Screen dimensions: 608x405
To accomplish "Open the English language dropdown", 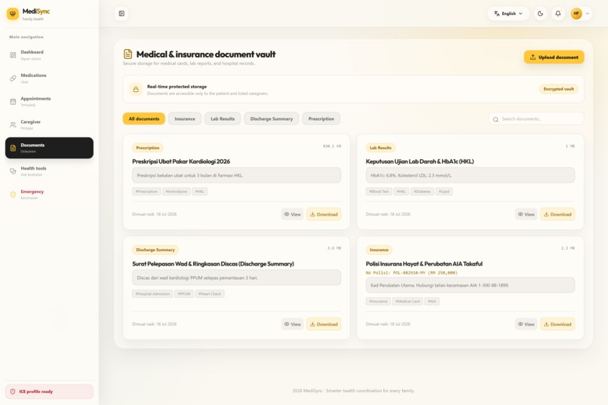I will [508, 14].
